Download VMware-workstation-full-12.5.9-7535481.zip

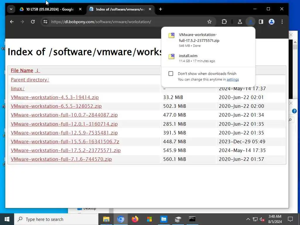(64, 133)
